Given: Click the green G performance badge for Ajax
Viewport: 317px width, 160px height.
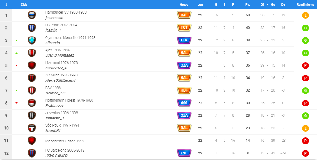Looking at the screenshot, I should tap(305, 53).
